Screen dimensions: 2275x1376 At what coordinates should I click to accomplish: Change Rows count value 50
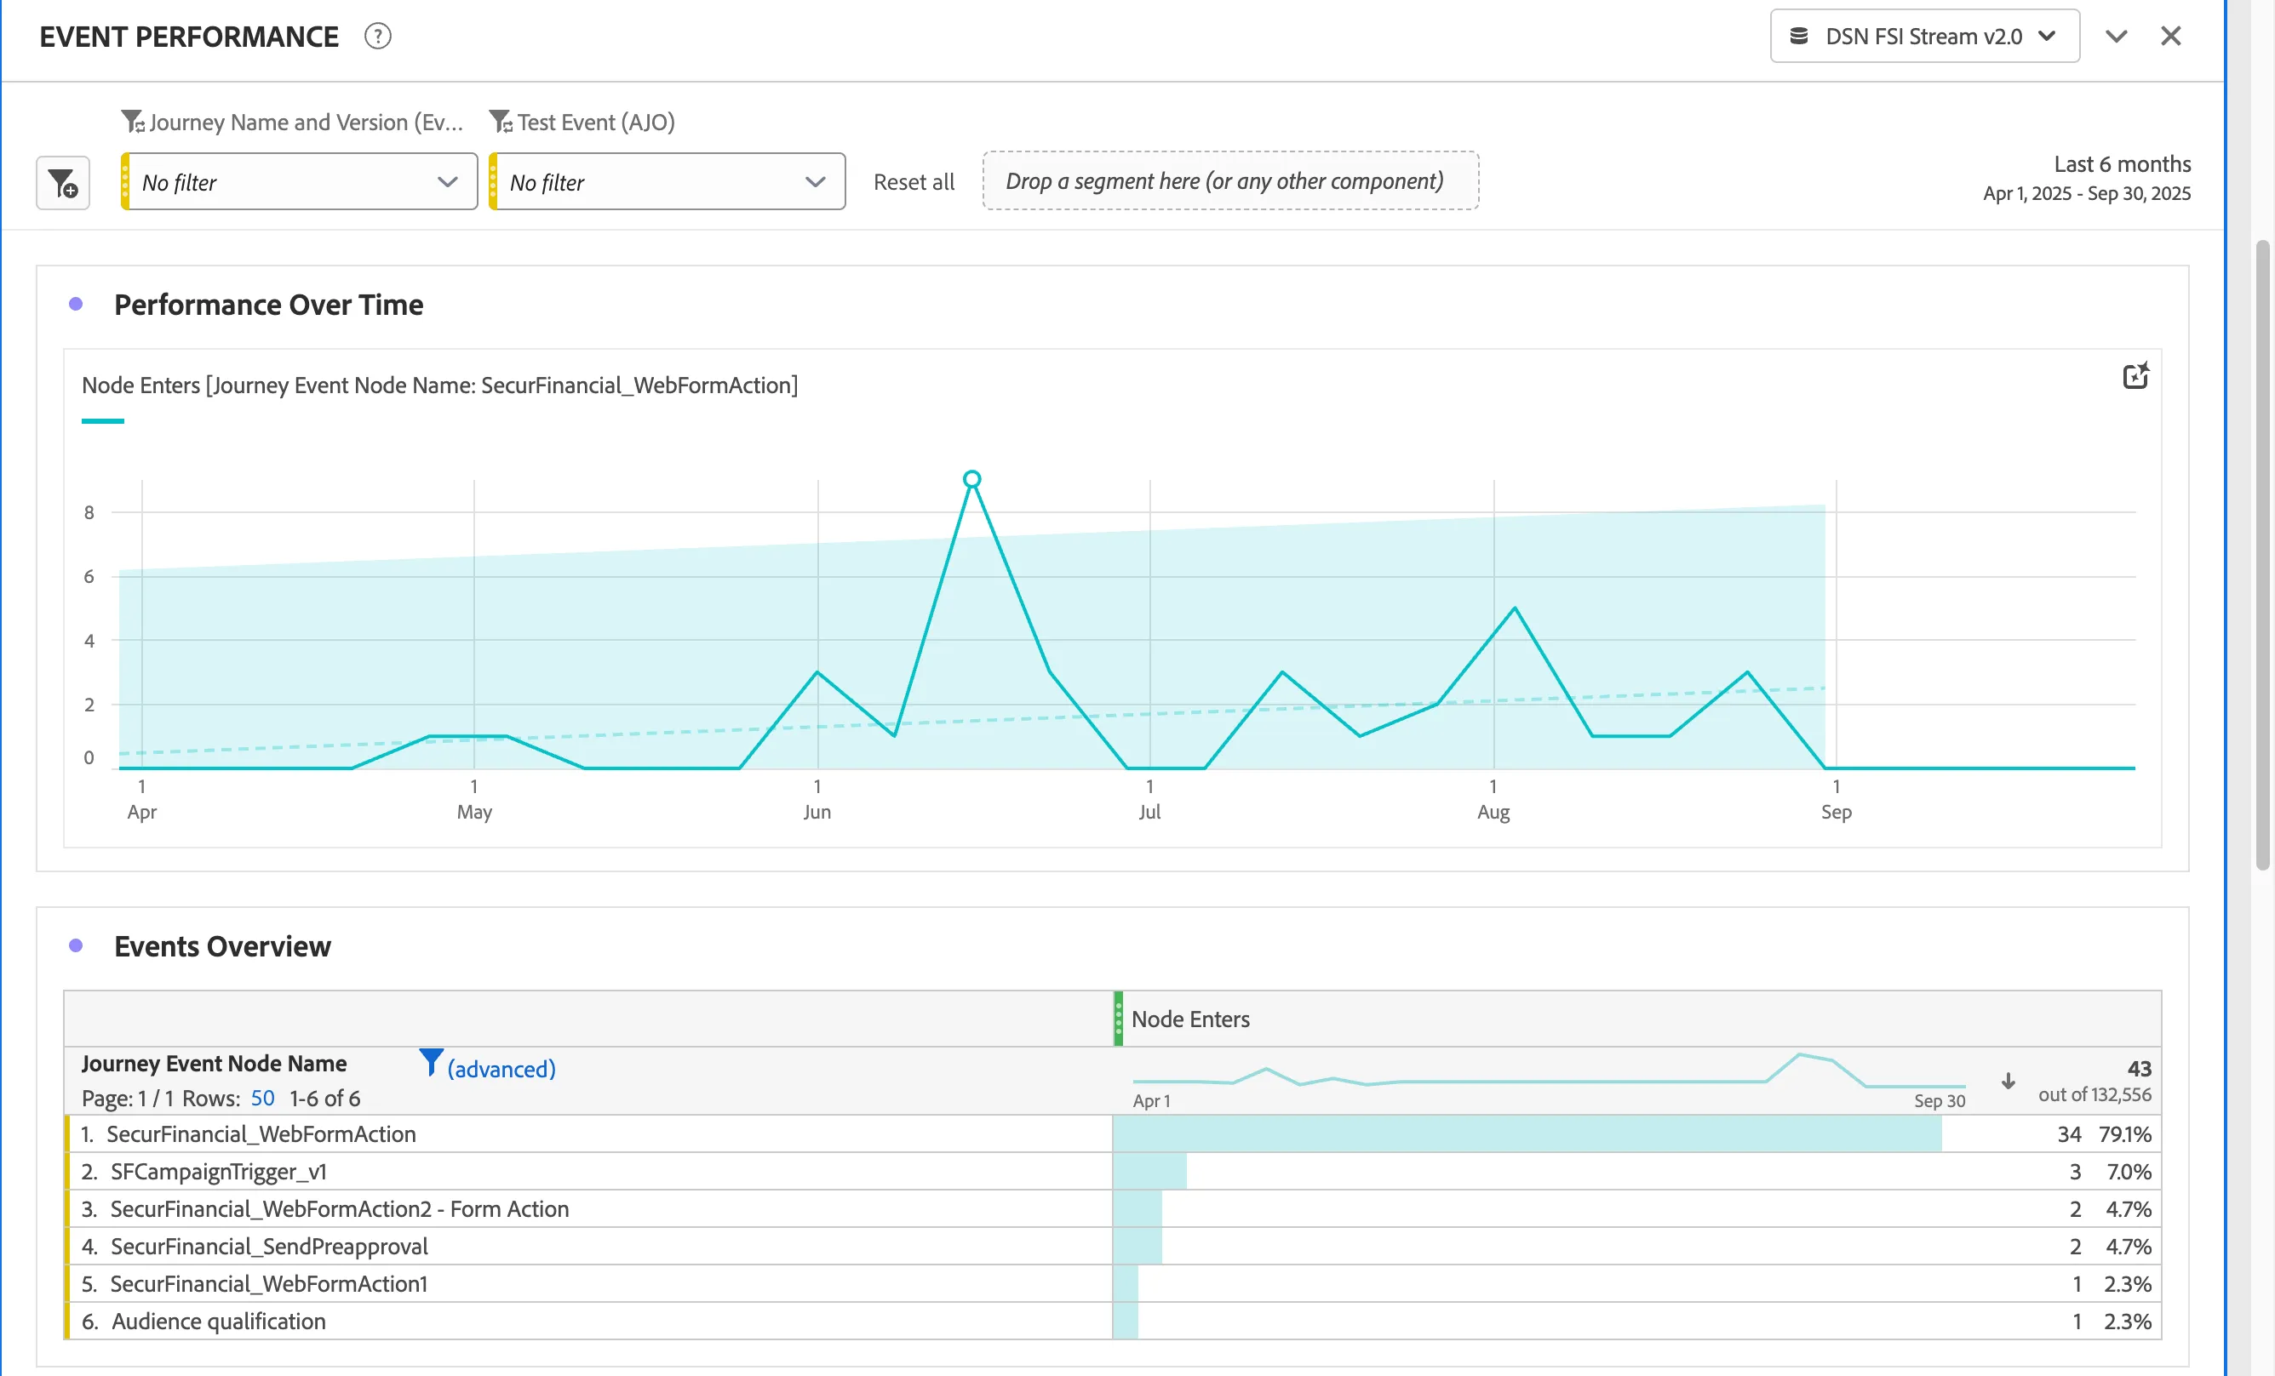(x=263, y=1099)
